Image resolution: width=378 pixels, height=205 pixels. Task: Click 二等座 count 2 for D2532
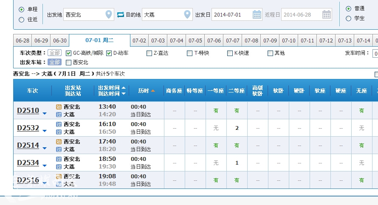click(x=237, y=128)
